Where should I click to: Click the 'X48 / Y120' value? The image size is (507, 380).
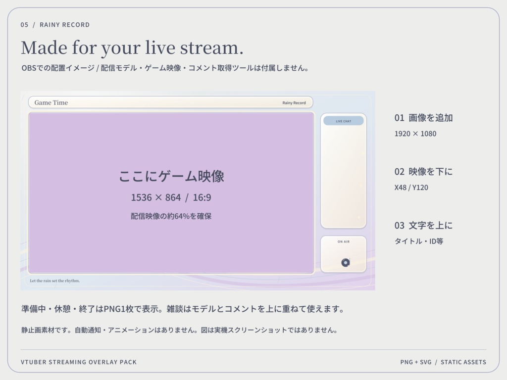tap(411, 188)
